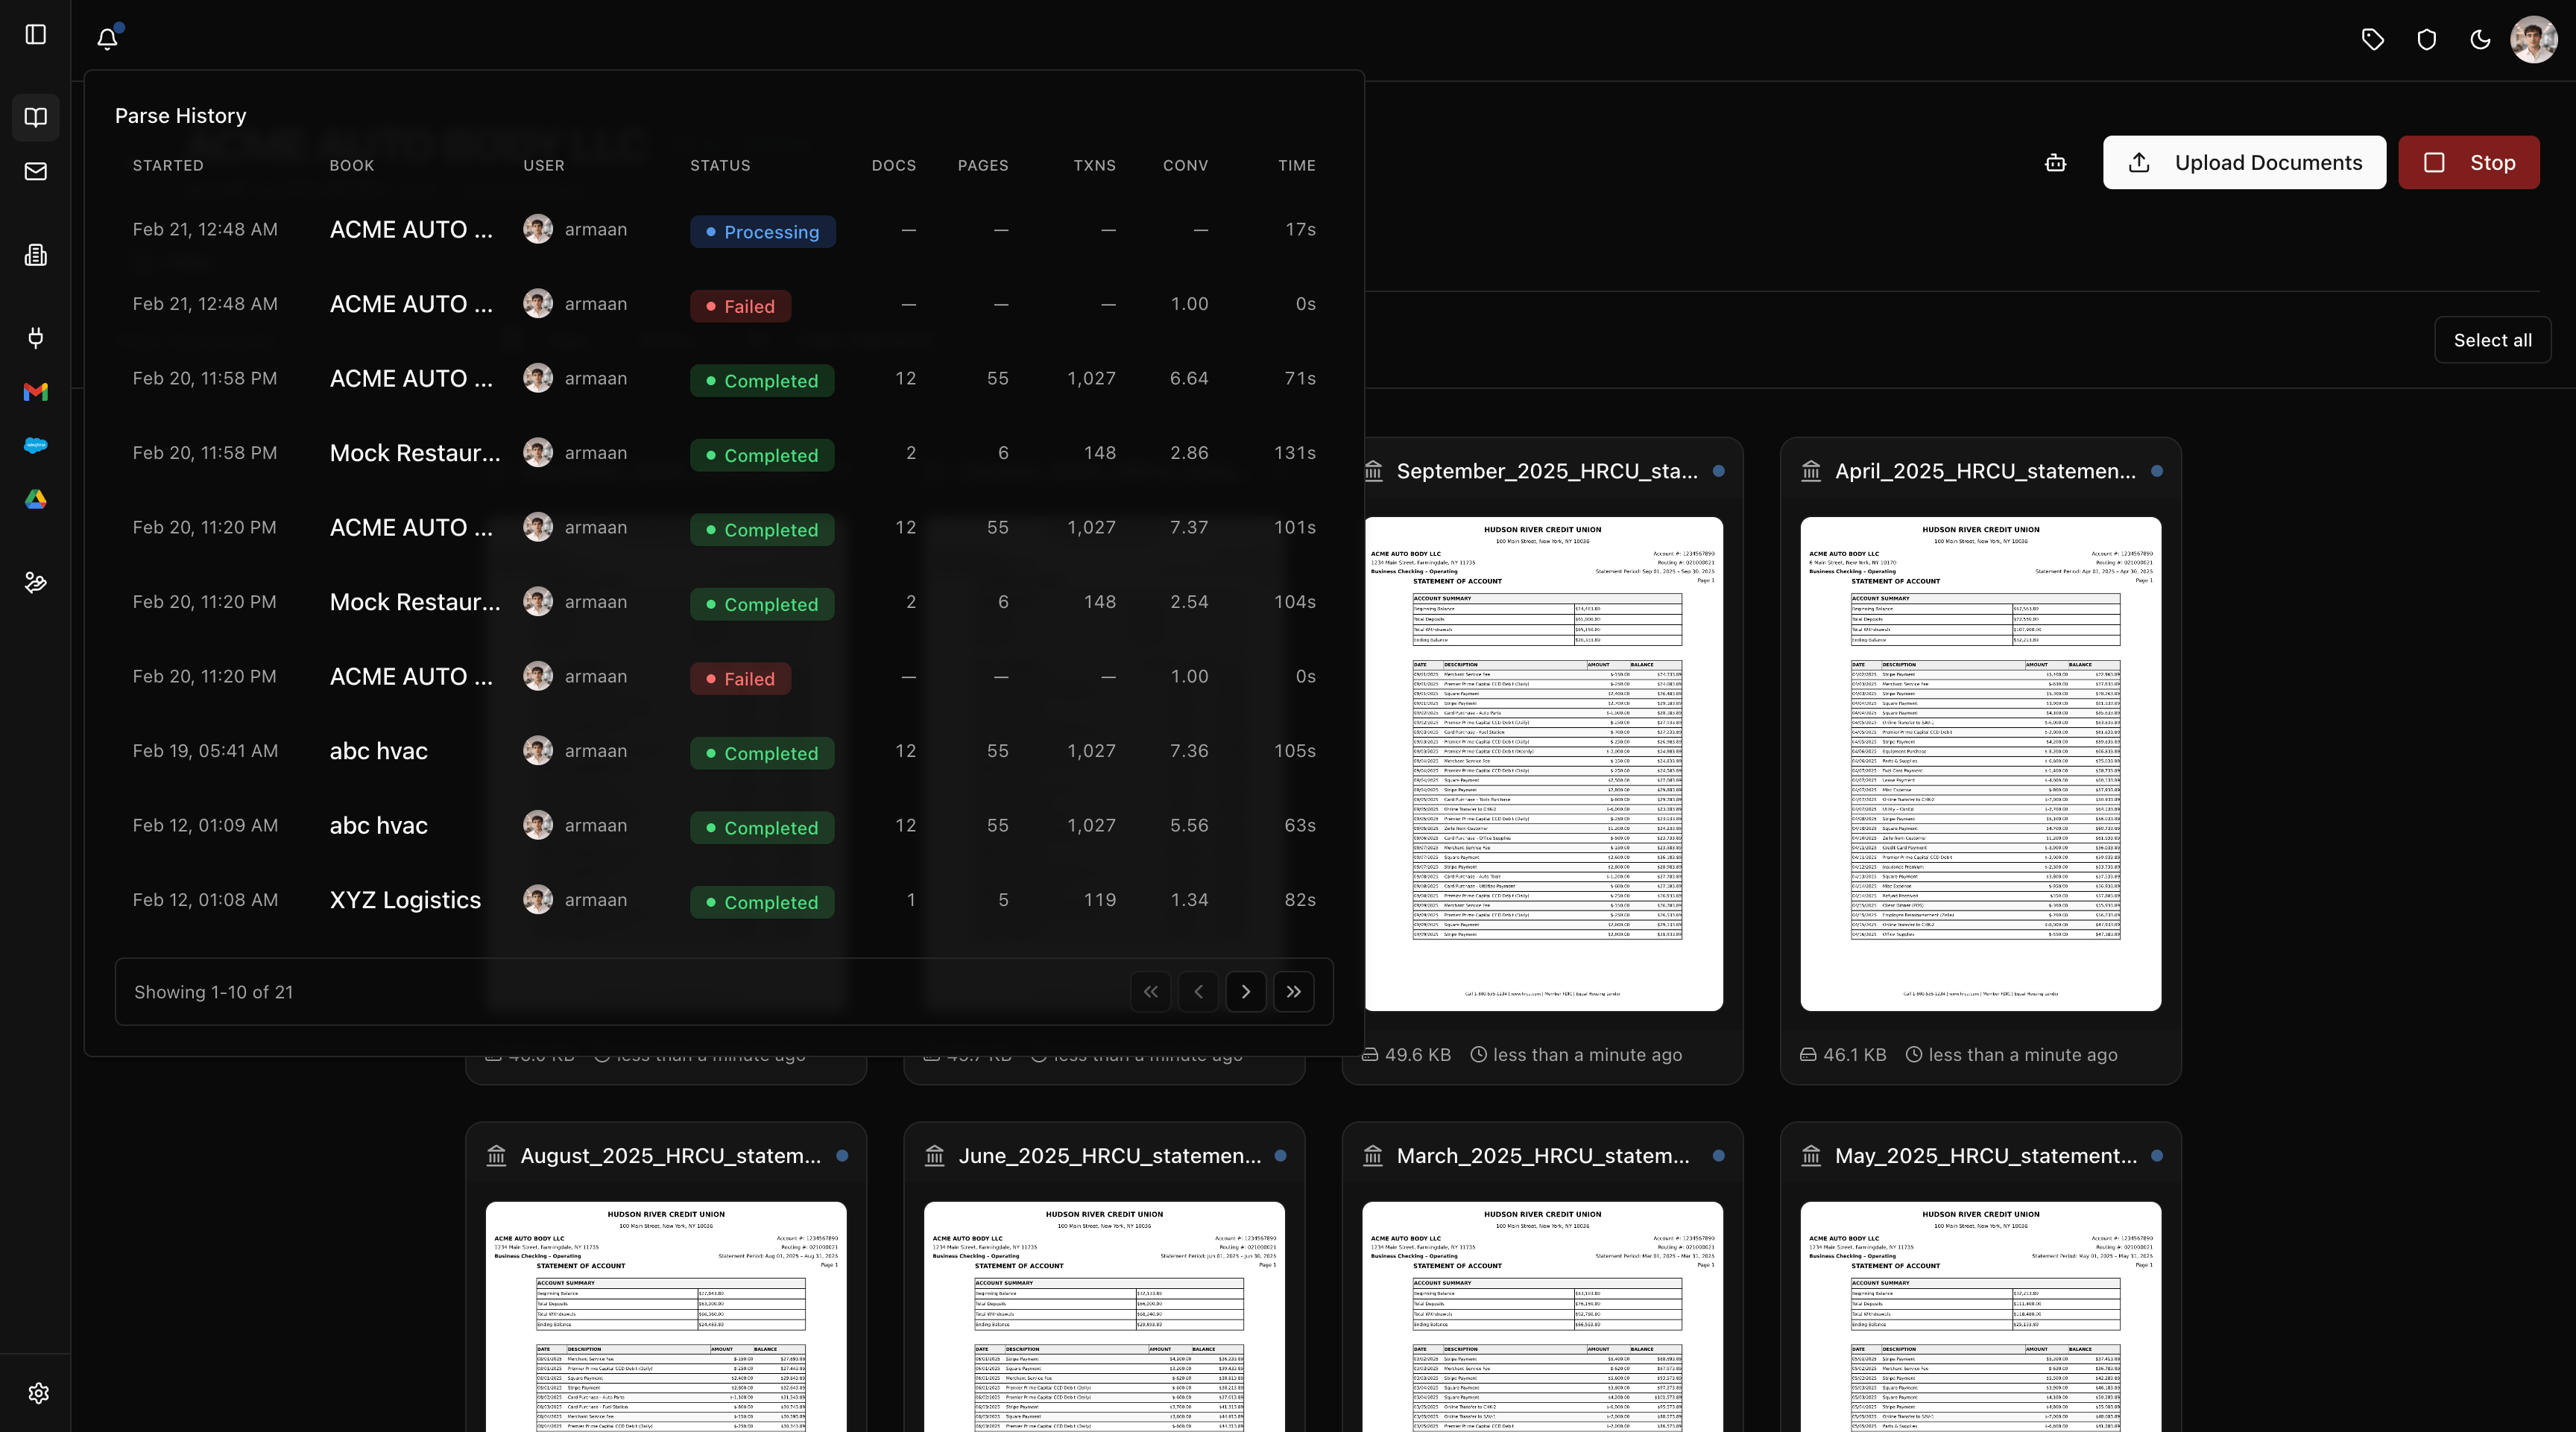Screen dimensions: 2576x1432
Task: Click the bank icon on August_2025 card
Action: click(x=496, y=1155)
